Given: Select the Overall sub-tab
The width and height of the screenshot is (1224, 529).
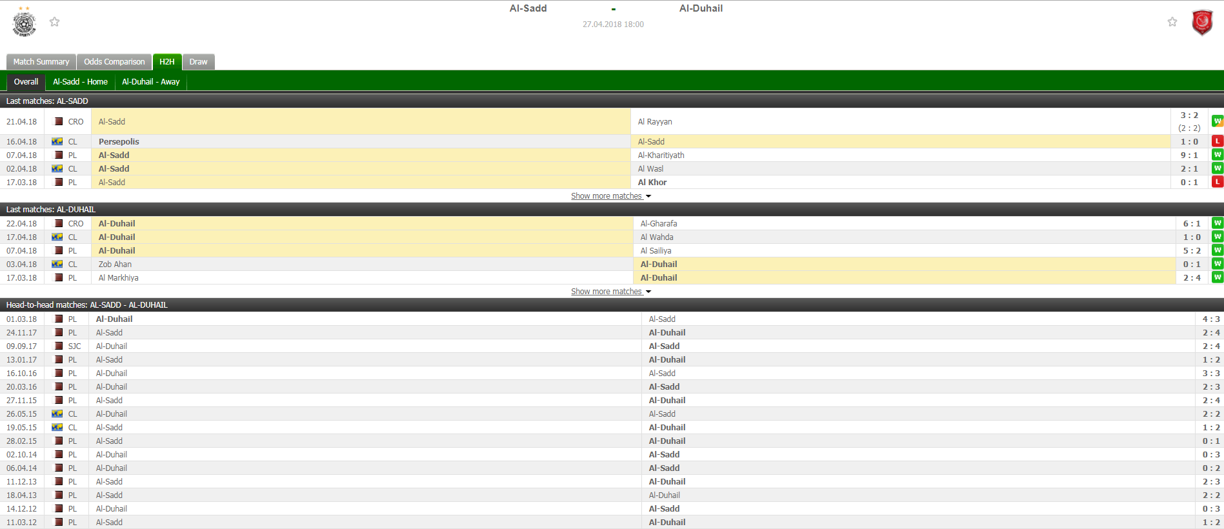Looking at the screenshot, I should (x=26, y=82).
